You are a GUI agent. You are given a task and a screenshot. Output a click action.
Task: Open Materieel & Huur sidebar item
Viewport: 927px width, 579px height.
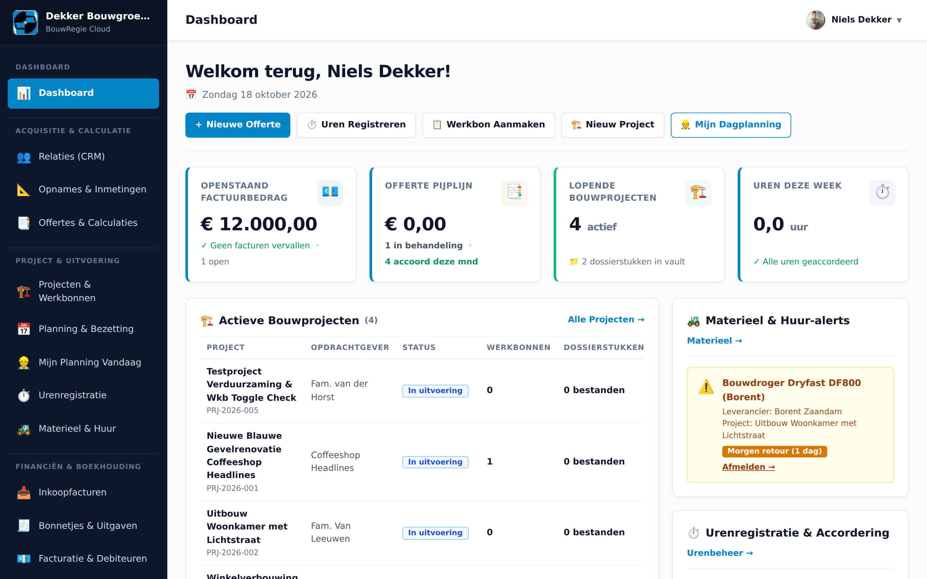coord(83,428)
